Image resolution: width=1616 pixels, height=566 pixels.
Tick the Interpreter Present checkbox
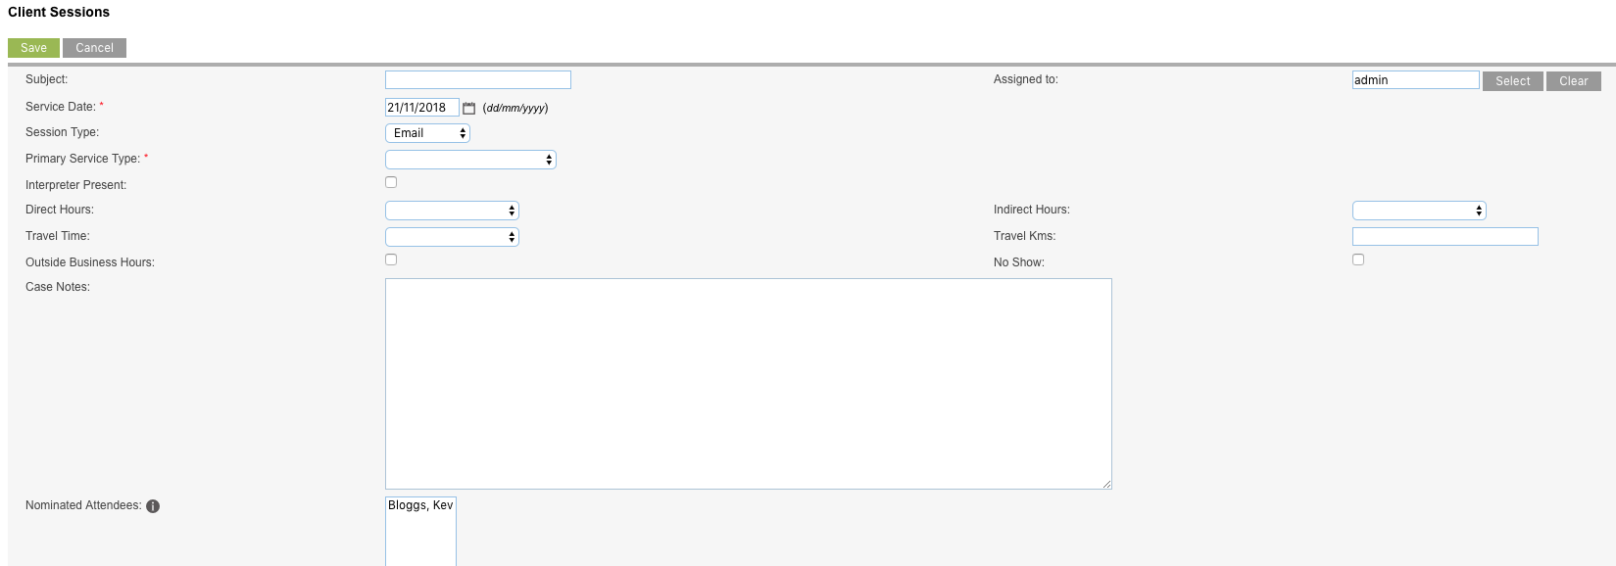pos(391,182)
